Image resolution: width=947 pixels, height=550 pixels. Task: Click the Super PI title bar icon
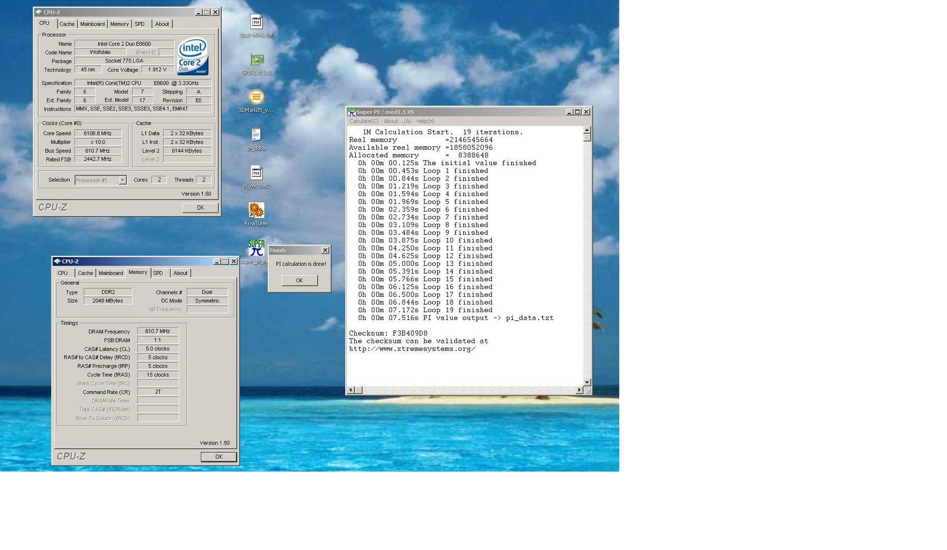[351, 112]
